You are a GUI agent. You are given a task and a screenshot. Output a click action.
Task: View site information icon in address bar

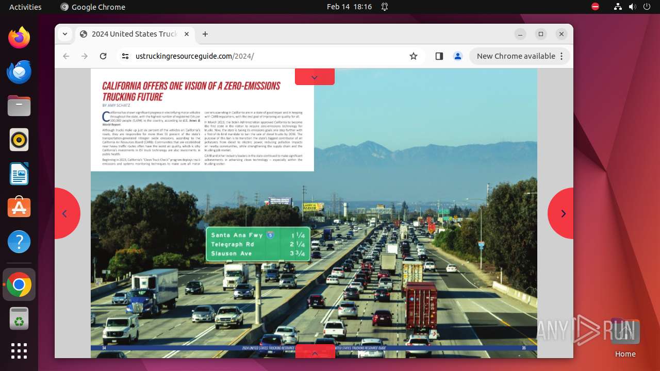point(125,56)
